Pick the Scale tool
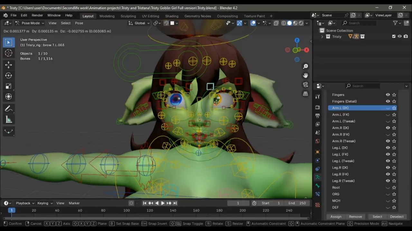 tap(9, 86)
